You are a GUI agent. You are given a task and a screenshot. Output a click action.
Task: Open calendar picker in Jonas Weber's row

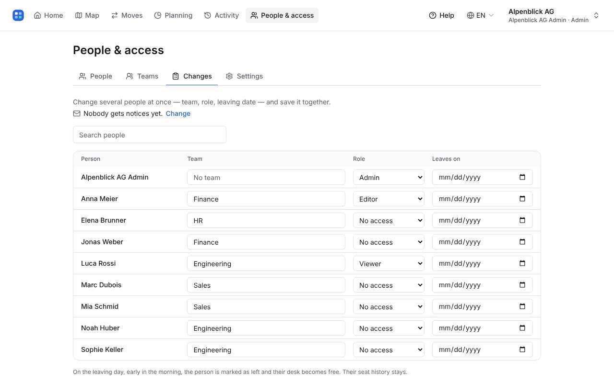pos(522,242)
